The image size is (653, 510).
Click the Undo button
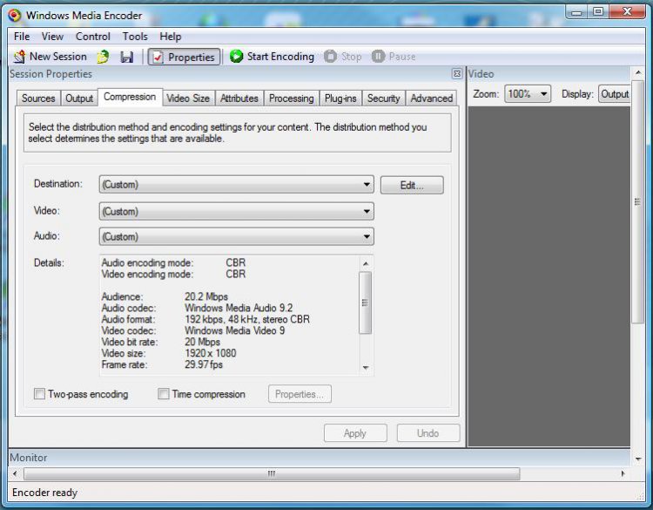(428, 433)
